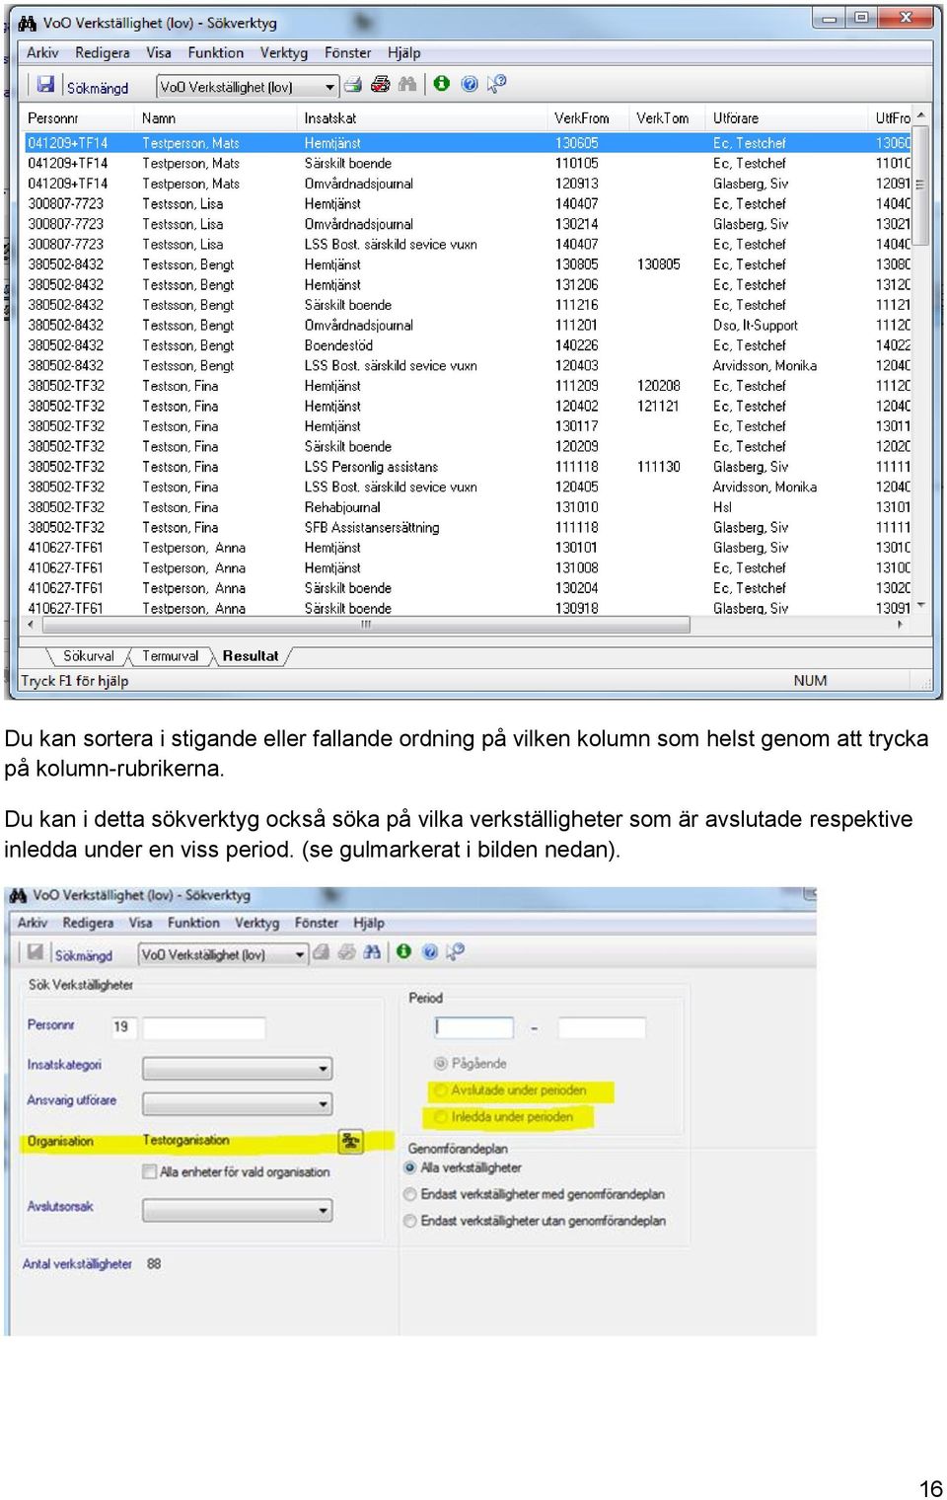Click the blue help icon in search form window
The width and height of the screenshot is (947, 1500).
[x=430, y=951]
